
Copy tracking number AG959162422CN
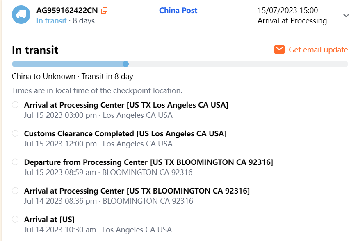(104, 11)
